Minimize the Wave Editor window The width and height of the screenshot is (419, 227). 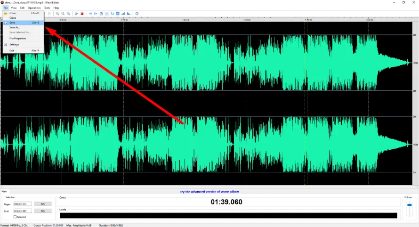pyautogui.click(x=394, y=2)
